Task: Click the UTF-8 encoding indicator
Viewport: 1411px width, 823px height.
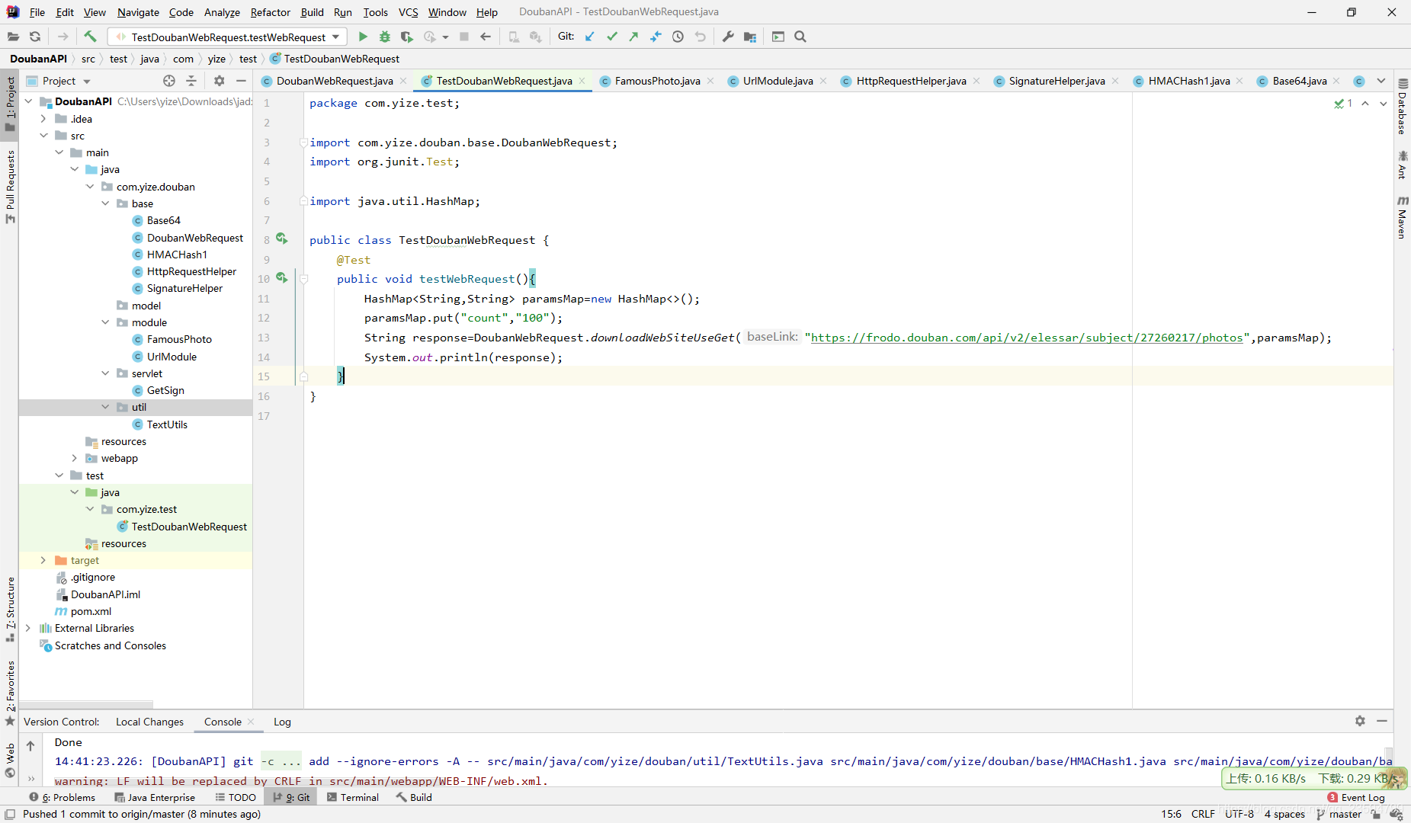Action: coord(1239,814)
